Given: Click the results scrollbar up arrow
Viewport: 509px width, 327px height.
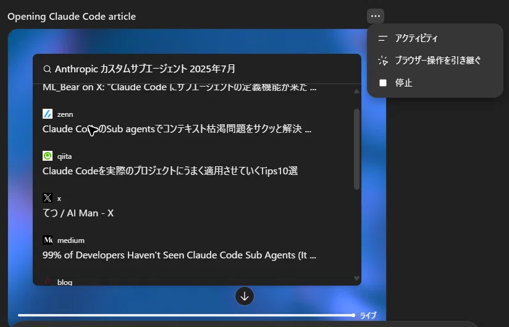Looking at the screenshot, I should click(356, 91).
